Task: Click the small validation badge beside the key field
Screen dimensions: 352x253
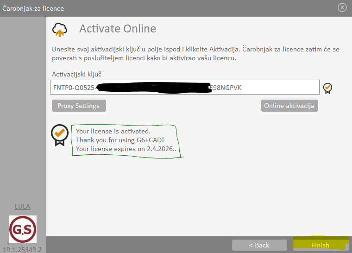Action: tap(328, 88)
